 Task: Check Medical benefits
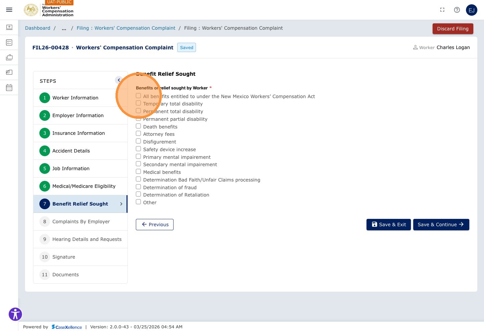[138, 172]
